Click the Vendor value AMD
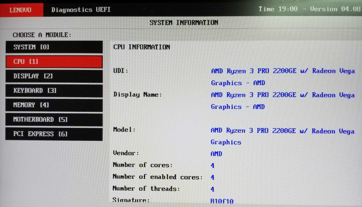The height and width of the screenshot is (207, 362). pyautogui.click(x=216, y=154)
